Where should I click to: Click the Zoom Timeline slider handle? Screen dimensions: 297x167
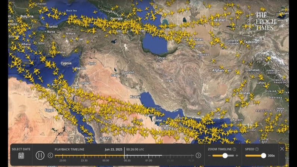(x=225, y=156)
